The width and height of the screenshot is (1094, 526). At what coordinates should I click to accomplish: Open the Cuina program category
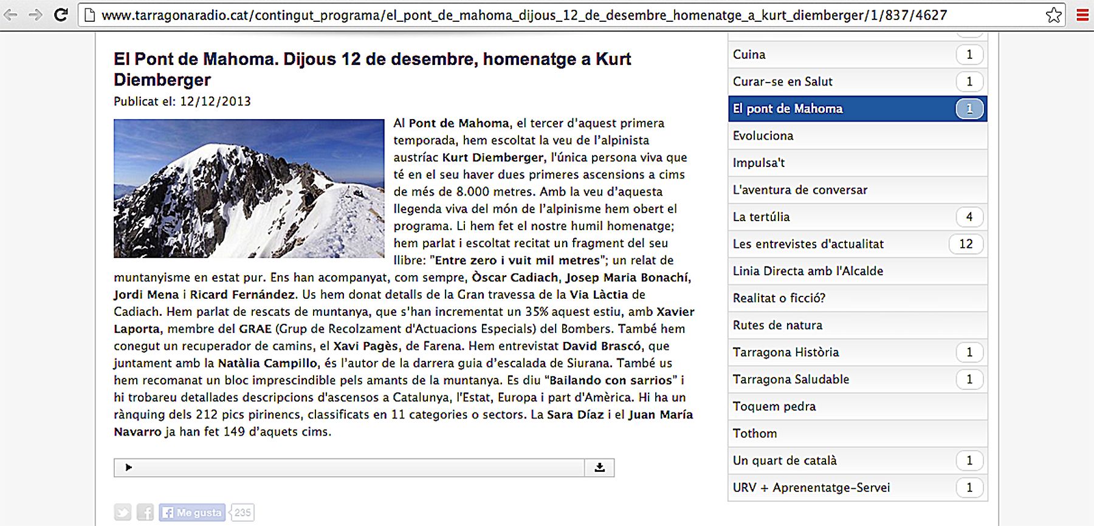pos(858,55)
